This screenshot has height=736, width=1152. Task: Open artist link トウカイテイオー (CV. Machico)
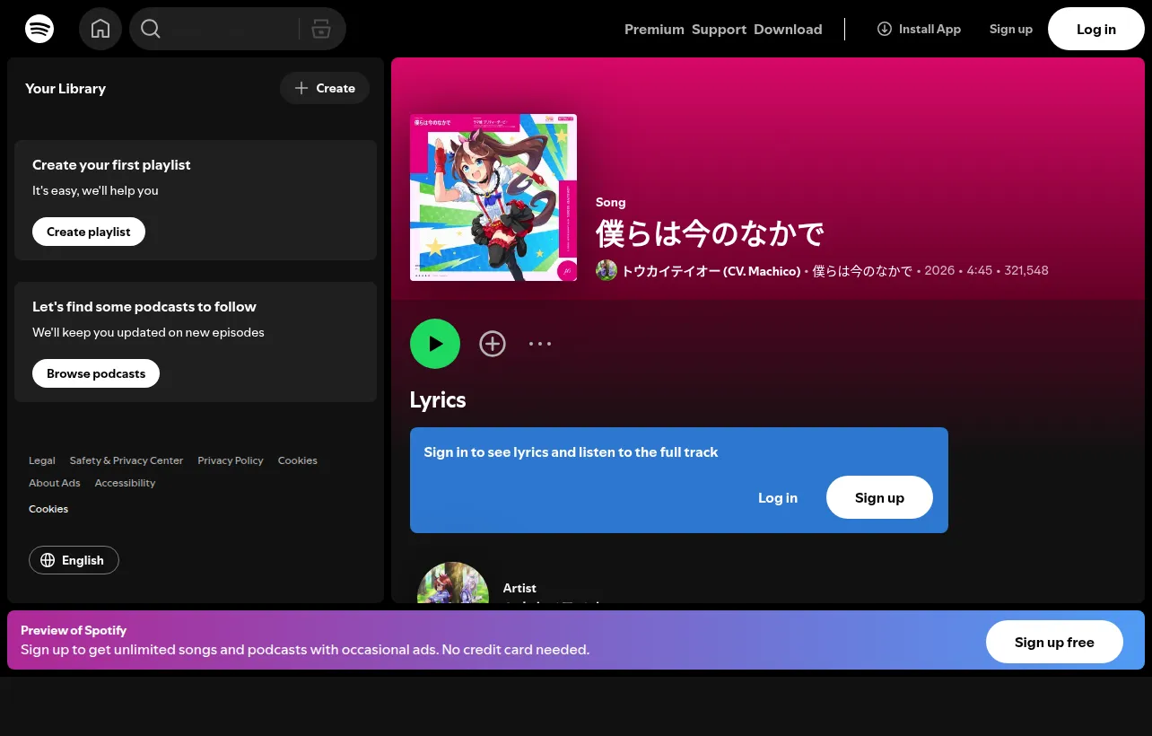pyautogui.click(x=711, y=270)
